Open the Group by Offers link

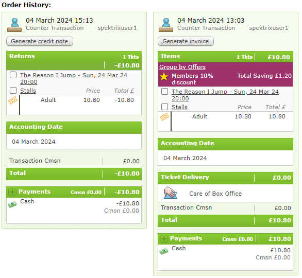[x=182, y=67]
